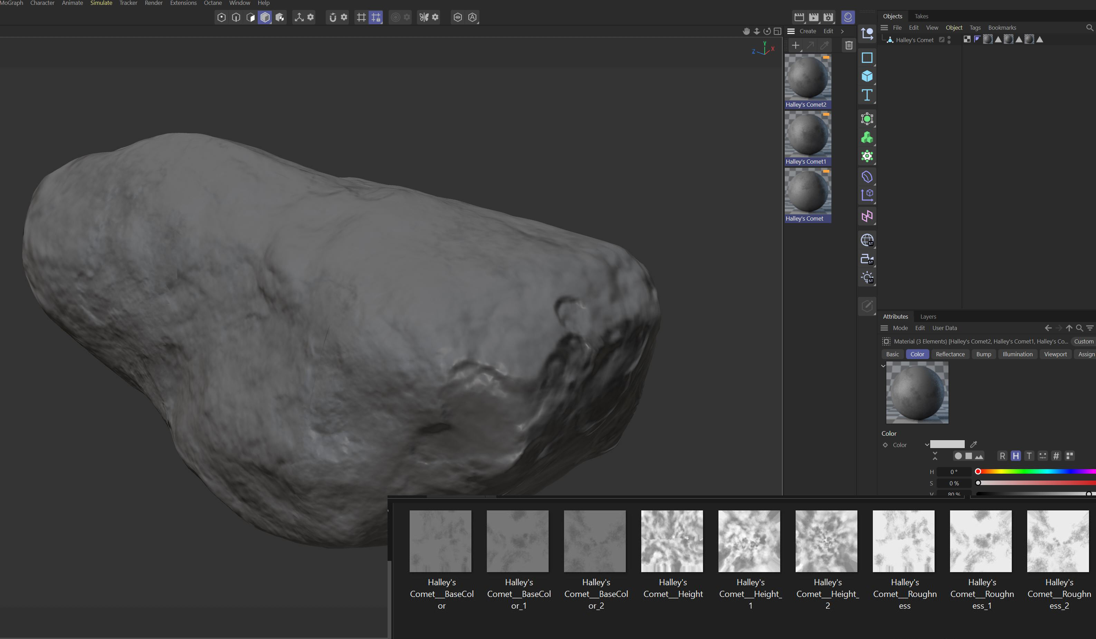
Task: Collapse material preview disclosure arrow
Action: pyautogui.click(x=883, y=366)
